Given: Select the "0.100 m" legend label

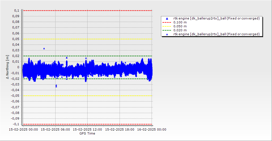Looking at the screenshot, I should [180, 22].
